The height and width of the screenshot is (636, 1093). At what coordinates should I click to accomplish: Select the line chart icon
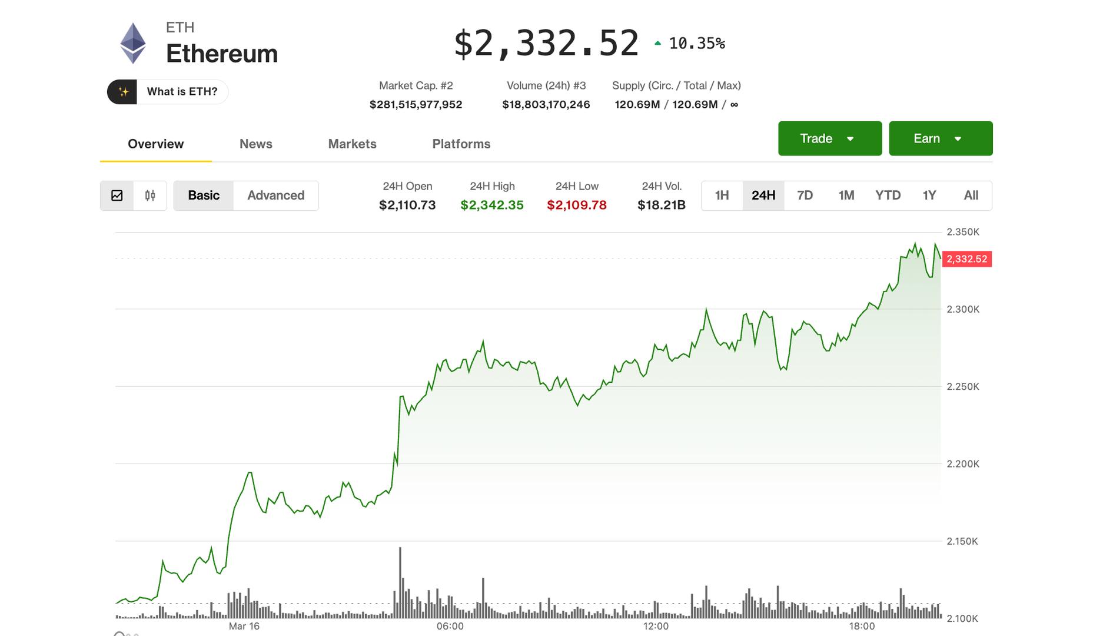[118, 195]
